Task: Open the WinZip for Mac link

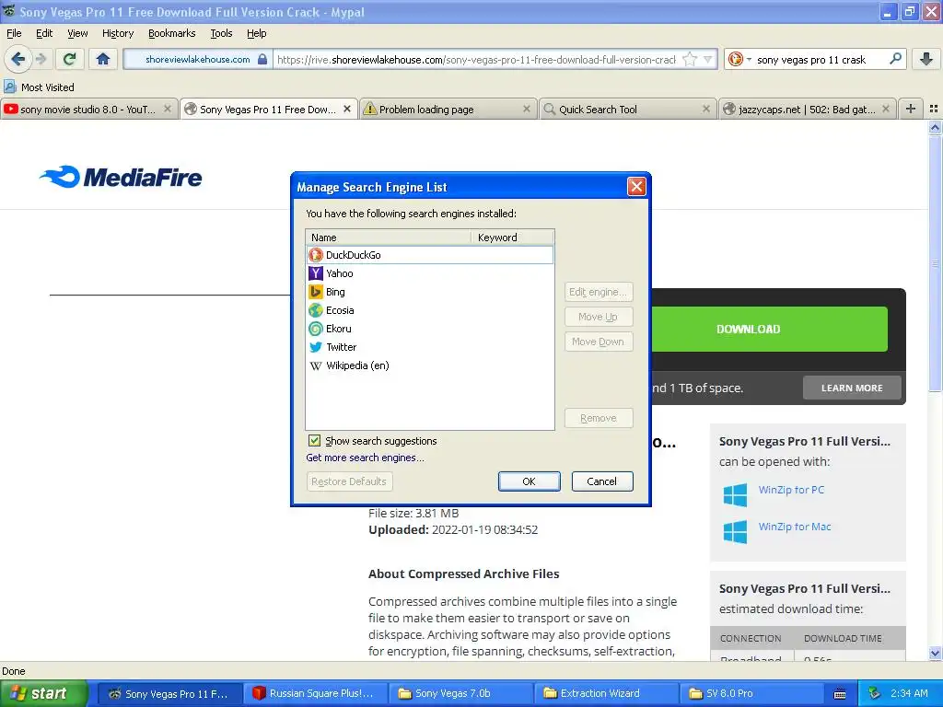Action: [x=795, y=527]
